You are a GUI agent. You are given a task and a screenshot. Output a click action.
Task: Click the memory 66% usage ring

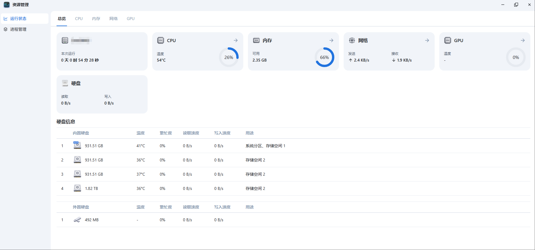pyautogui.click(x=324, y=57)
